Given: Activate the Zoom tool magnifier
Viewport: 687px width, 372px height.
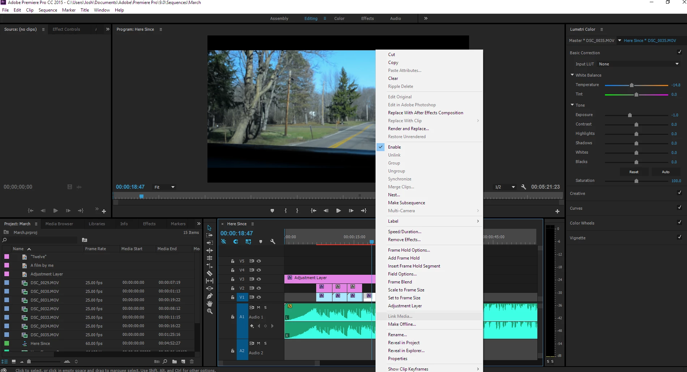Looking at the screenshot, I should click(x=210, y=311).
